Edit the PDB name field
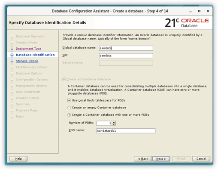Viewport: 218px width, 170px height. (x=126, y=131)
